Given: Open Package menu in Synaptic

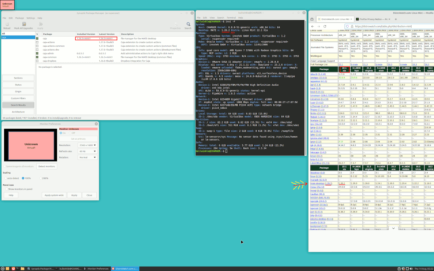Looking at the screenshot, I should pos(20,18).
